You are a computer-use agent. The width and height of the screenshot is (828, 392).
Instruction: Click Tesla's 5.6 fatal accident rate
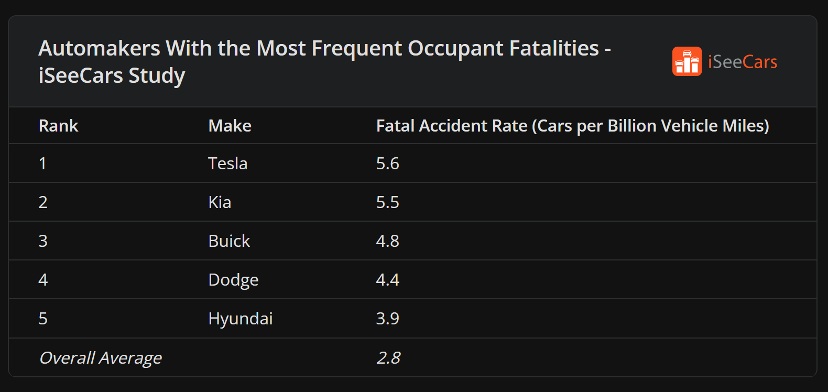(387, 164)
